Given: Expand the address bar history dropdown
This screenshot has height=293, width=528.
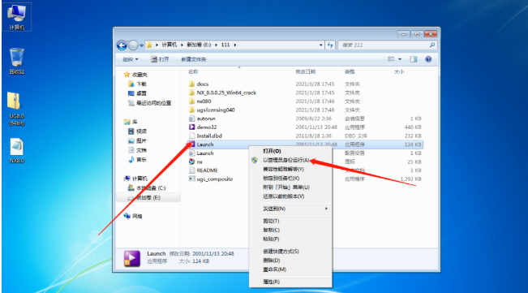Looking at the screenshot, I should tap(320, 45).
